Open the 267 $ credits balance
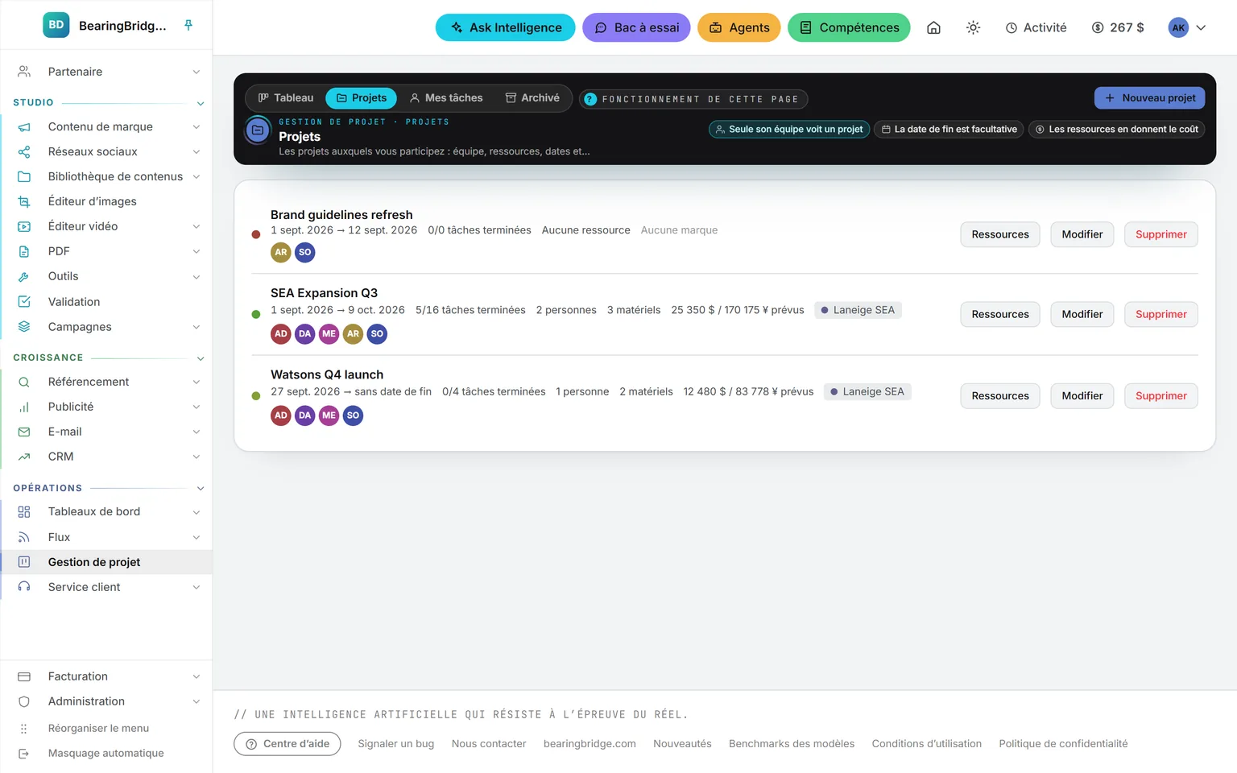The height and width of the screenshot is (773, 1237). tap(1118, 27)
